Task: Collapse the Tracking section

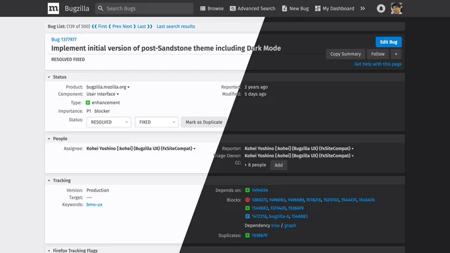Action: (x=49, y=180)
